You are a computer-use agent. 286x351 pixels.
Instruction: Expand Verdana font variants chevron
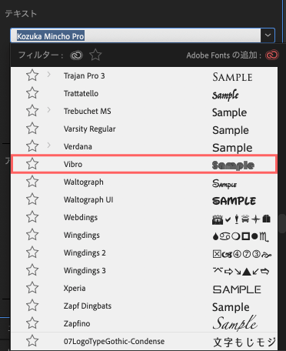point(49,145)
